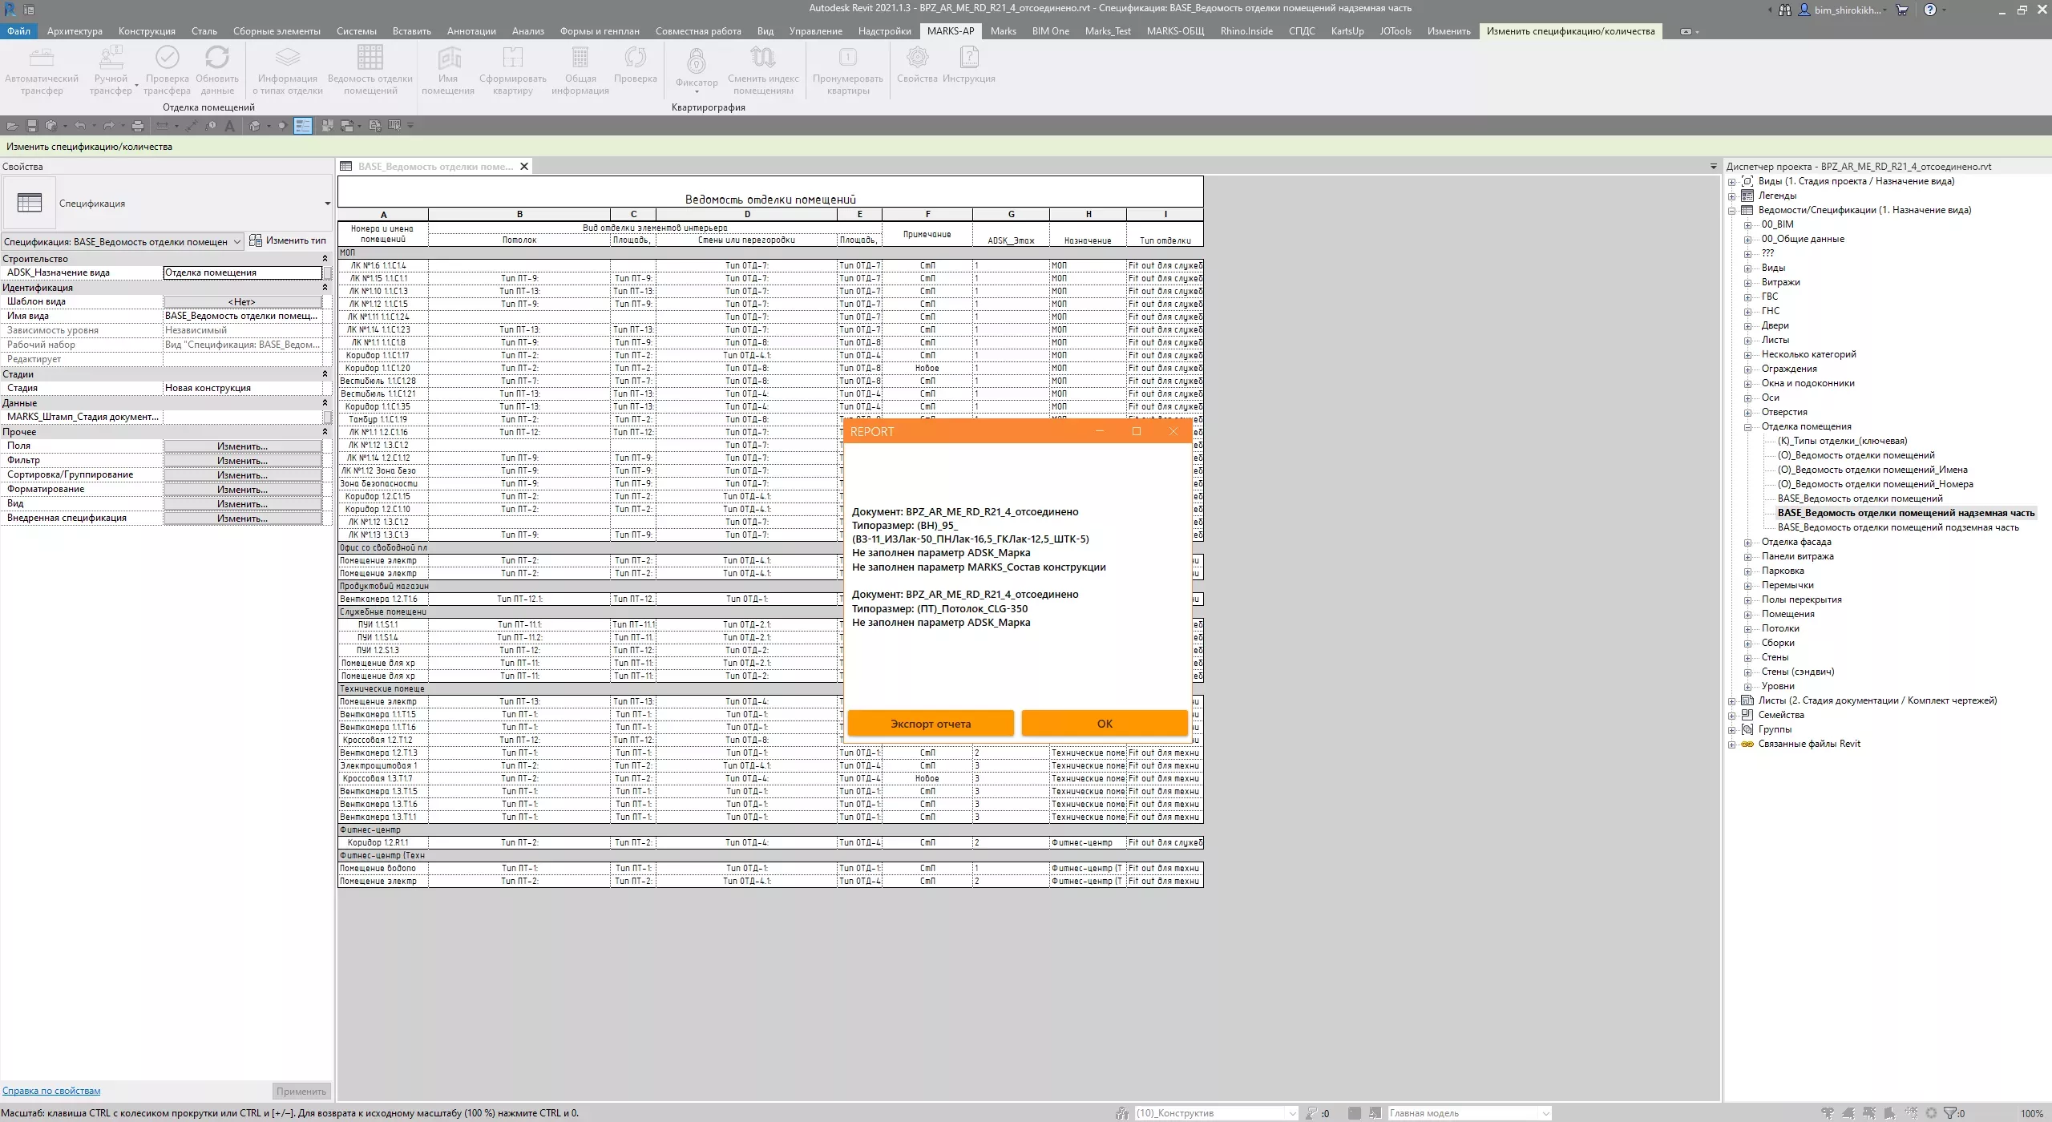Click the Save icon in quick access toolbar
Screen dimensions: 2052x1122
tap(32, 126)
